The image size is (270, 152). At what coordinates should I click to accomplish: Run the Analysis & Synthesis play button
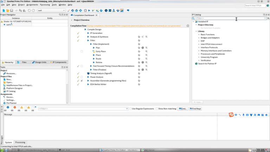point(88,37)
